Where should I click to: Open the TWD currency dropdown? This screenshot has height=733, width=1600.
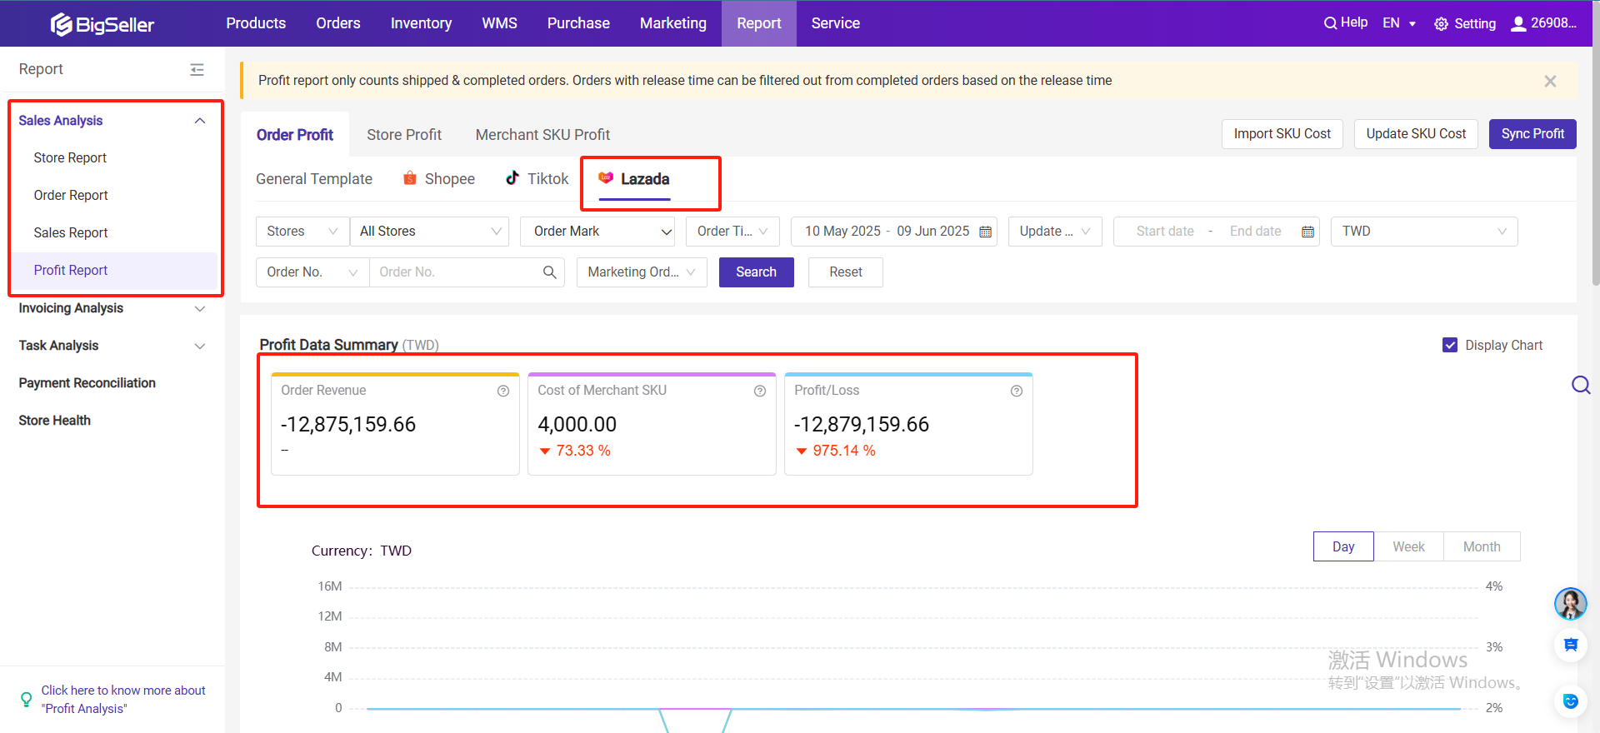[1423, 232]
